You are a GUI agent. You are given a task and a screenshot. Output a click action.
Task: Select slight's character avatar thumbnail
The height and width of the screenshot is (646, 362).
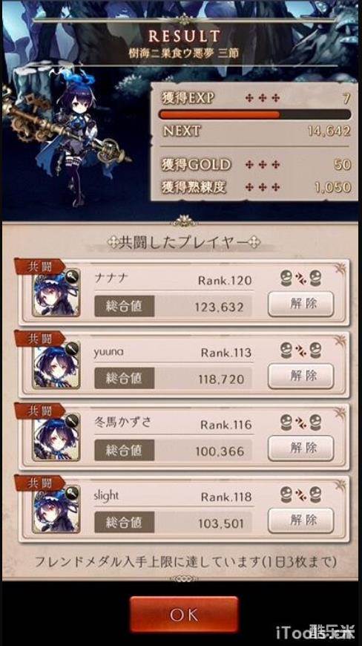[56, 510]
